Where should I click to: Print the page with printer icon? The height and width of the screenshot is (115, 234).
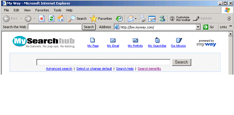(x=142, y=19)
